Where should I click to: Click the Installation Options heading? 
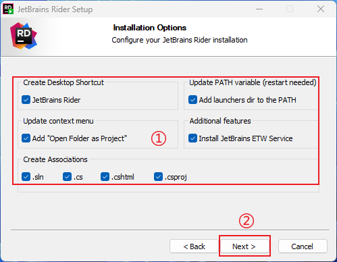[150, 28]
